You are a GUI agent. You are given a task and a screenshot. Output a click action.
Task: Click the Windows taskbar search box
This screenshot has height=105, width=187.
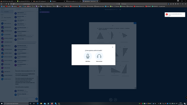pyautogui.click(x=16, y=104)
